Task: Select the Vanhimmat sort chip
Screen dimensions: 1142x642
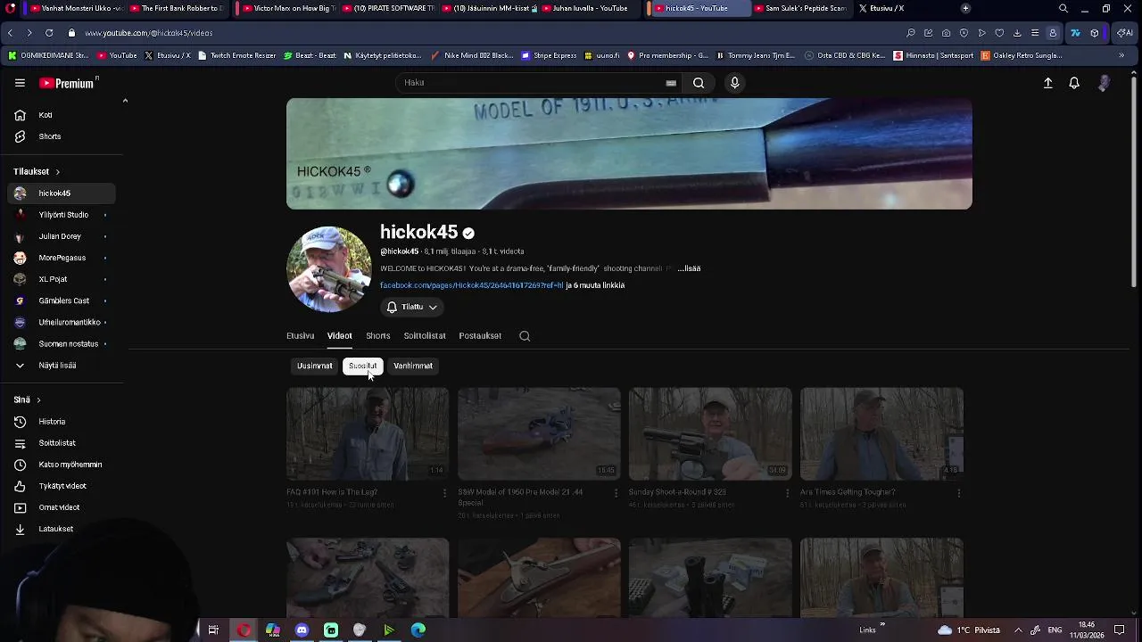Action: [x=413, y=366]
